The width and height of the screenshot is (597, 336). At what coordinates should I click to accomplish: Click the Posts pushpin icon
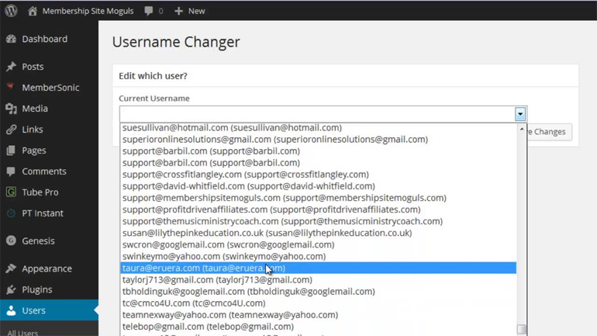tap(11, 67)
